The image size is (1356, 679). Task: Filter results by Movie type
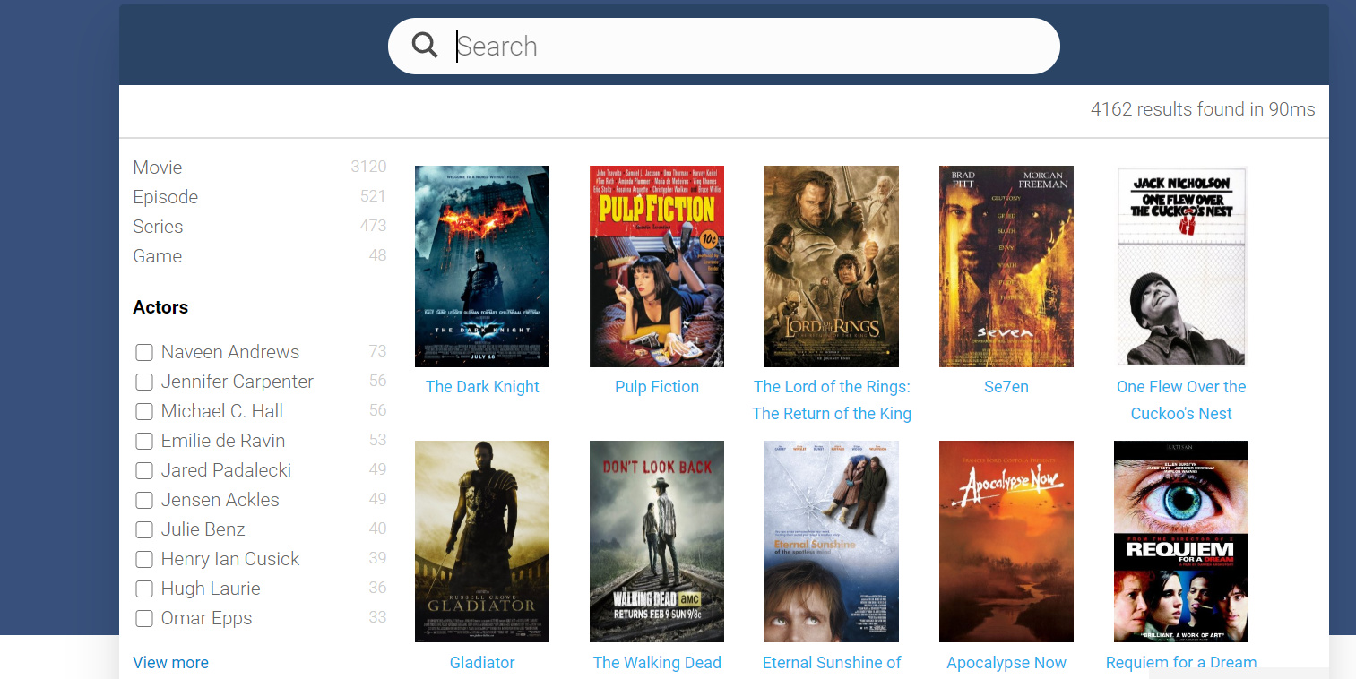coord(158,168)
